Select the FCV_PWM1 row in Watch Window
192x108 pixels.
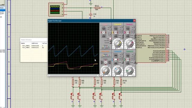click(x=34, y=46)
